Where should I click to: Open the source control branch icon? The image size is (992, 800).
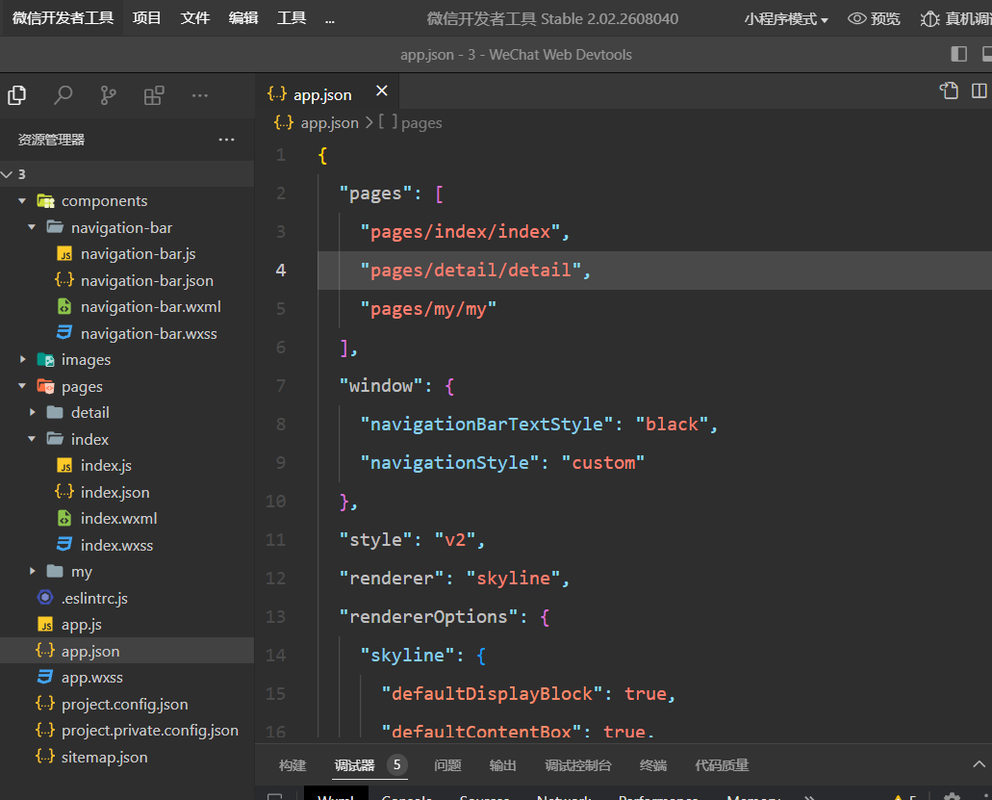108,95
